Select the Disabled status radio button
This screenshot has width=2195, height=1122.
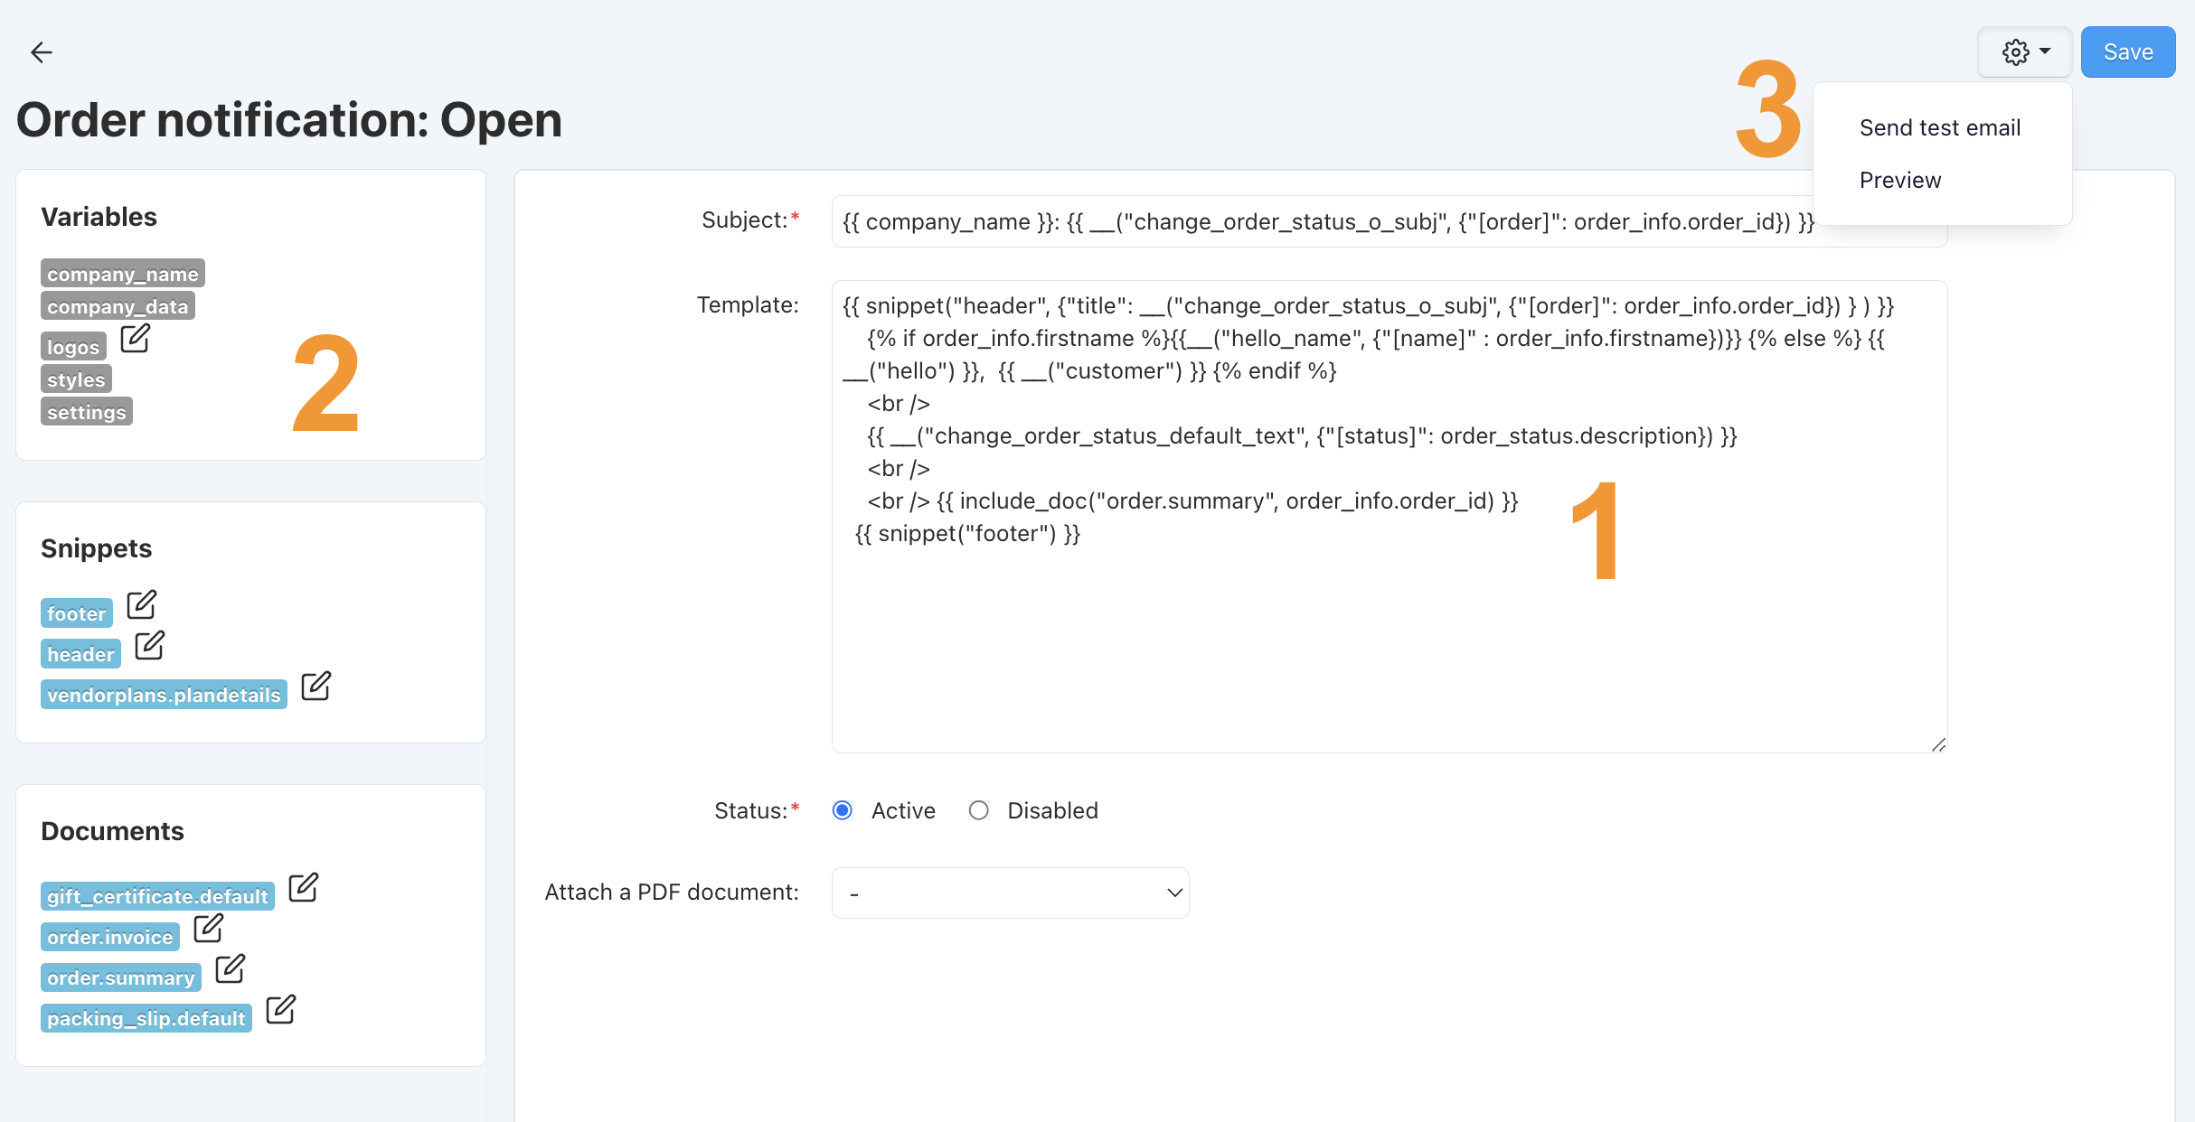pos(978,810)
